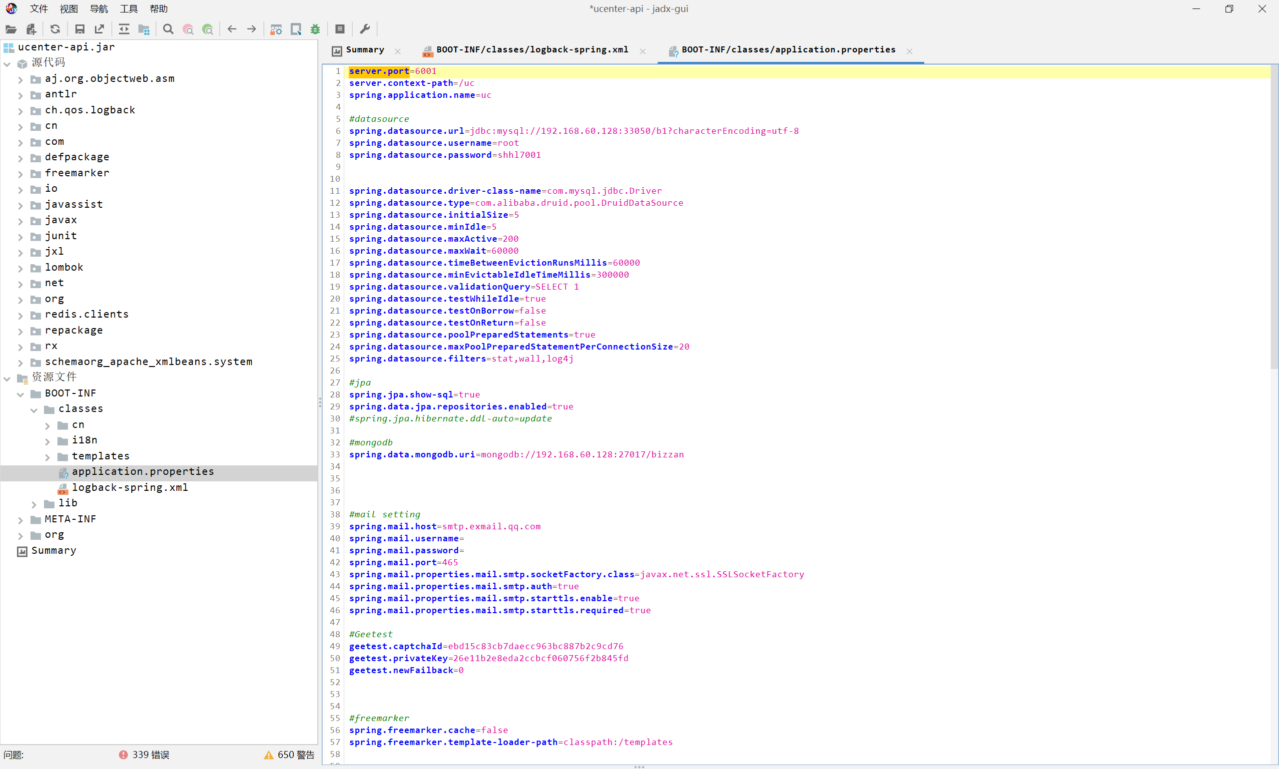
Task: Click the yellow warning triangle icon
Action: [269, 755]
